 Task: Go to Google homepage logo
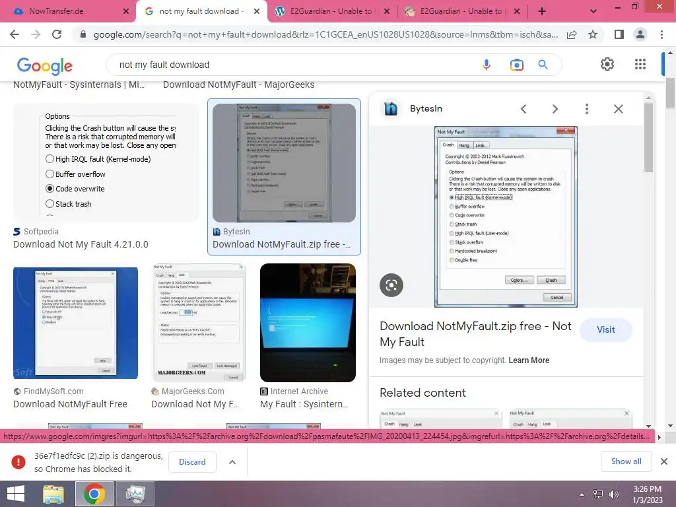point(44,65)
